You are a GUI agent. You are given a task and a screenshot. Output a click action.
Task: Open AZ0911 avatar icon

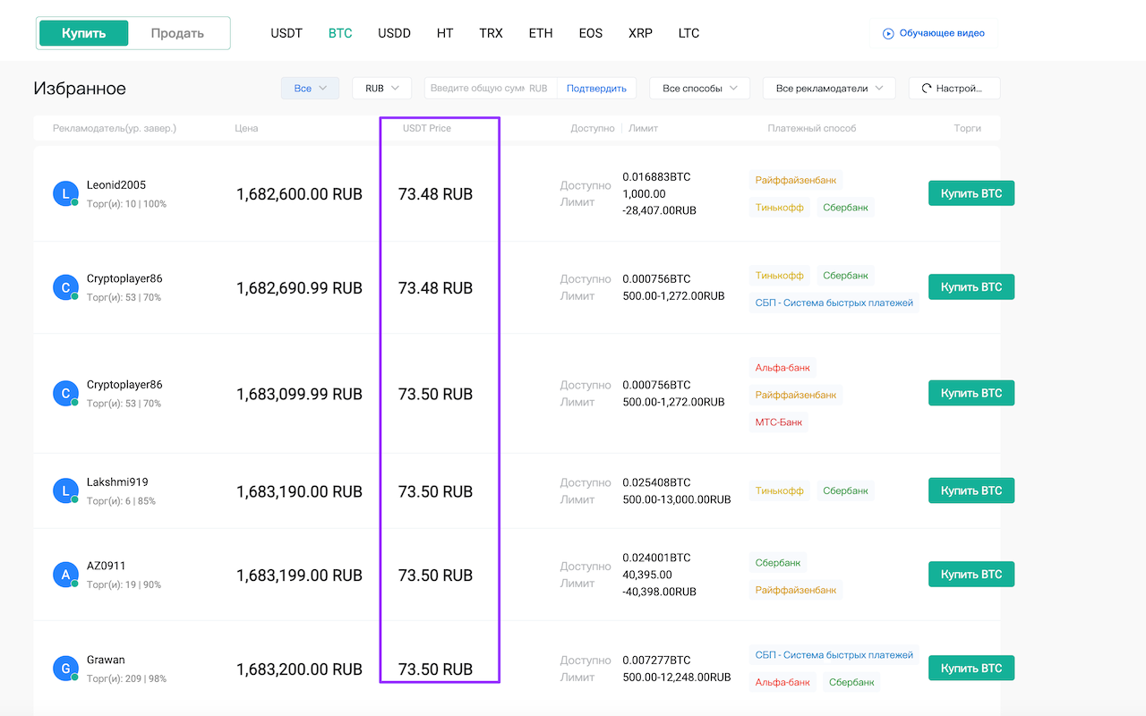[x=65, y=575]
